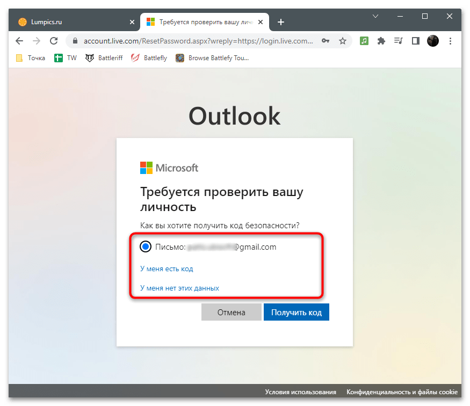This screenshot has width=470, height=406.
Task: Open the Chrome profile avatar
Action: coord(433,41)
